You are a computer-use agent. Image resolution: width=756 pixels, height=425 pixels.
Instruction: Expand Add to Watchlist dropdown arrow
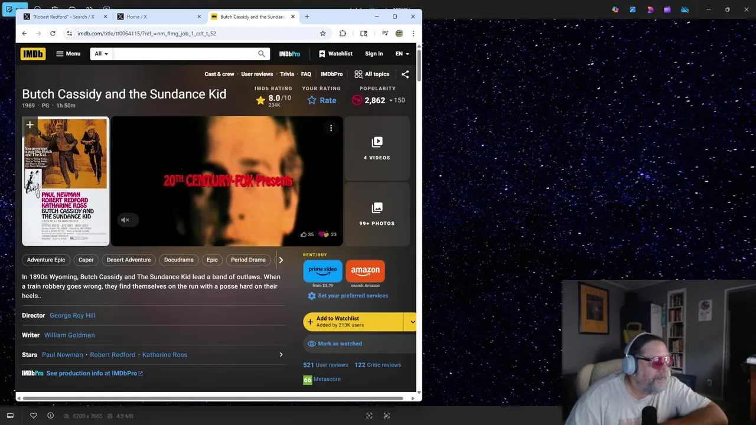tap(412, 322)
